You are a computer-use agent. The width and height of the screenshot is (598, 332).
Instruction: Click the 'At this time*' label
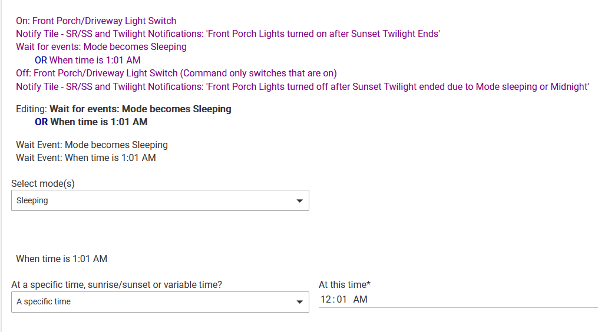click(344, 285)
